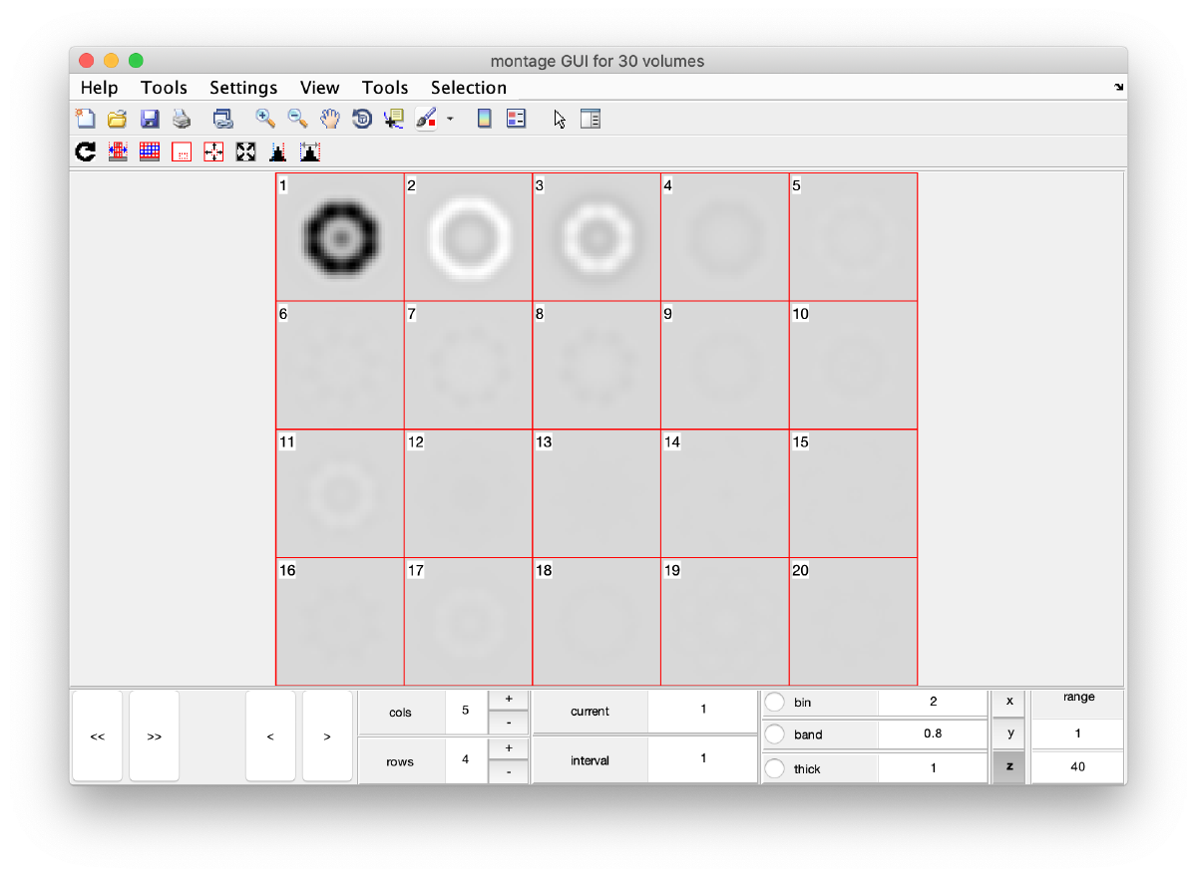Open the Selection menu
Screen dimensions: 1197x877
click(x=468, y=88)
